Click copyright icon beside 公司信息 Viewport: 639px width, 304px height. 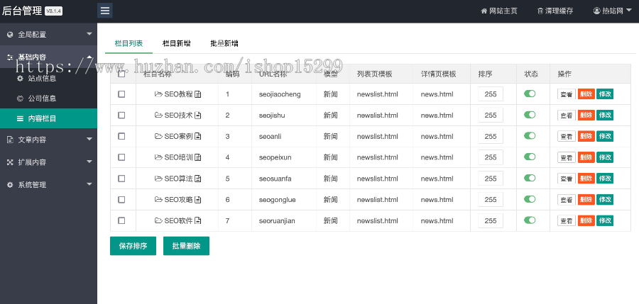(20, 98)
